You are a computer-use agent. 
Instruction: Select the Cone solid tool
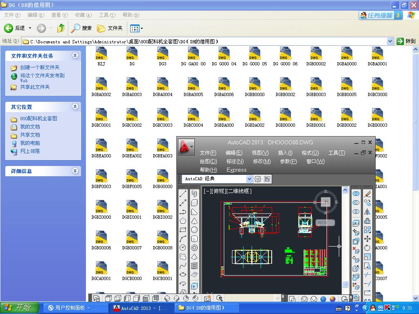tap(194, 221)
